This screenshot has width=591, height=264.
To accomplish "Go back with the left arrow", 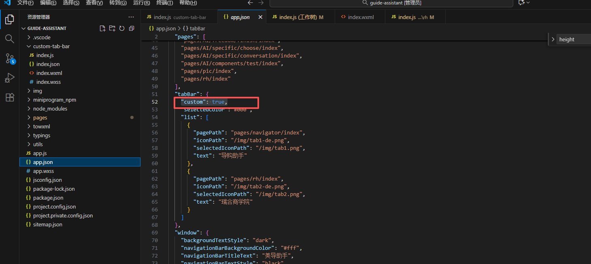I will click(250, 3).
